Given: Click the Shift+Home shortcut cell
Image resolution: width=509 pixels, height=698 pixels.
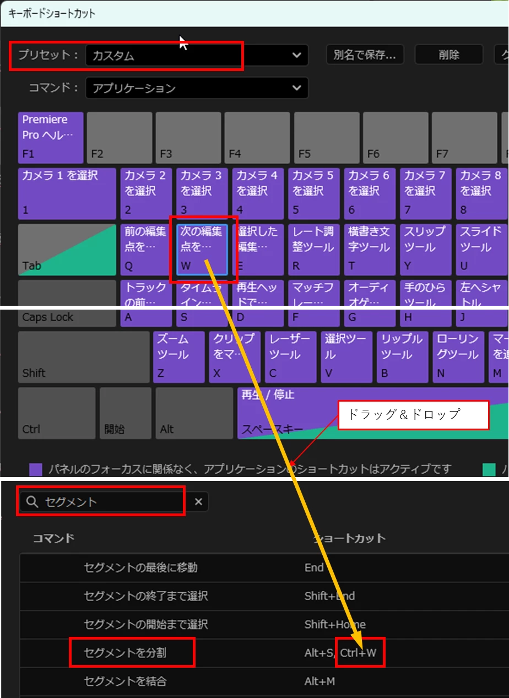Looking at the screenshot, I should 335,625.
